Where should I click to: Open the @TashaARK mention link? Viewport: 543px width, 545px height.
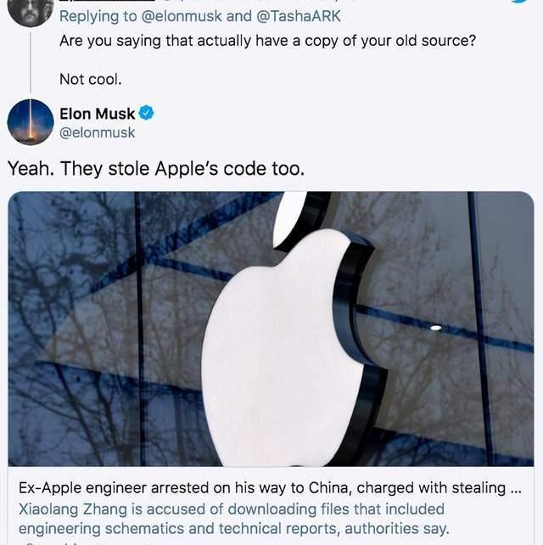tap(299, 16)
